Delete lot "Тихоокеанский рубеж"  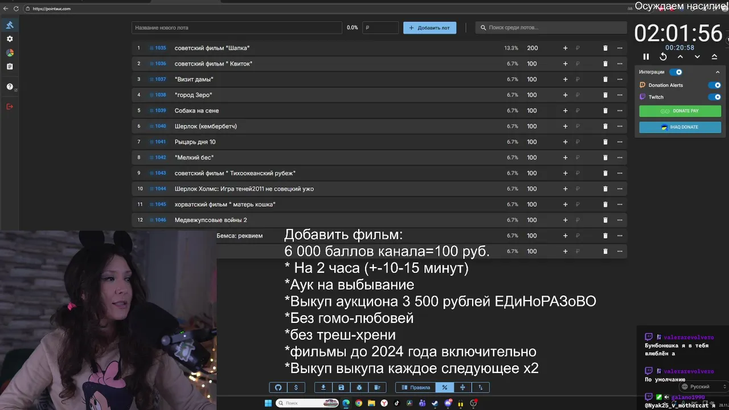pyautogui.click(x=605, y=173)
